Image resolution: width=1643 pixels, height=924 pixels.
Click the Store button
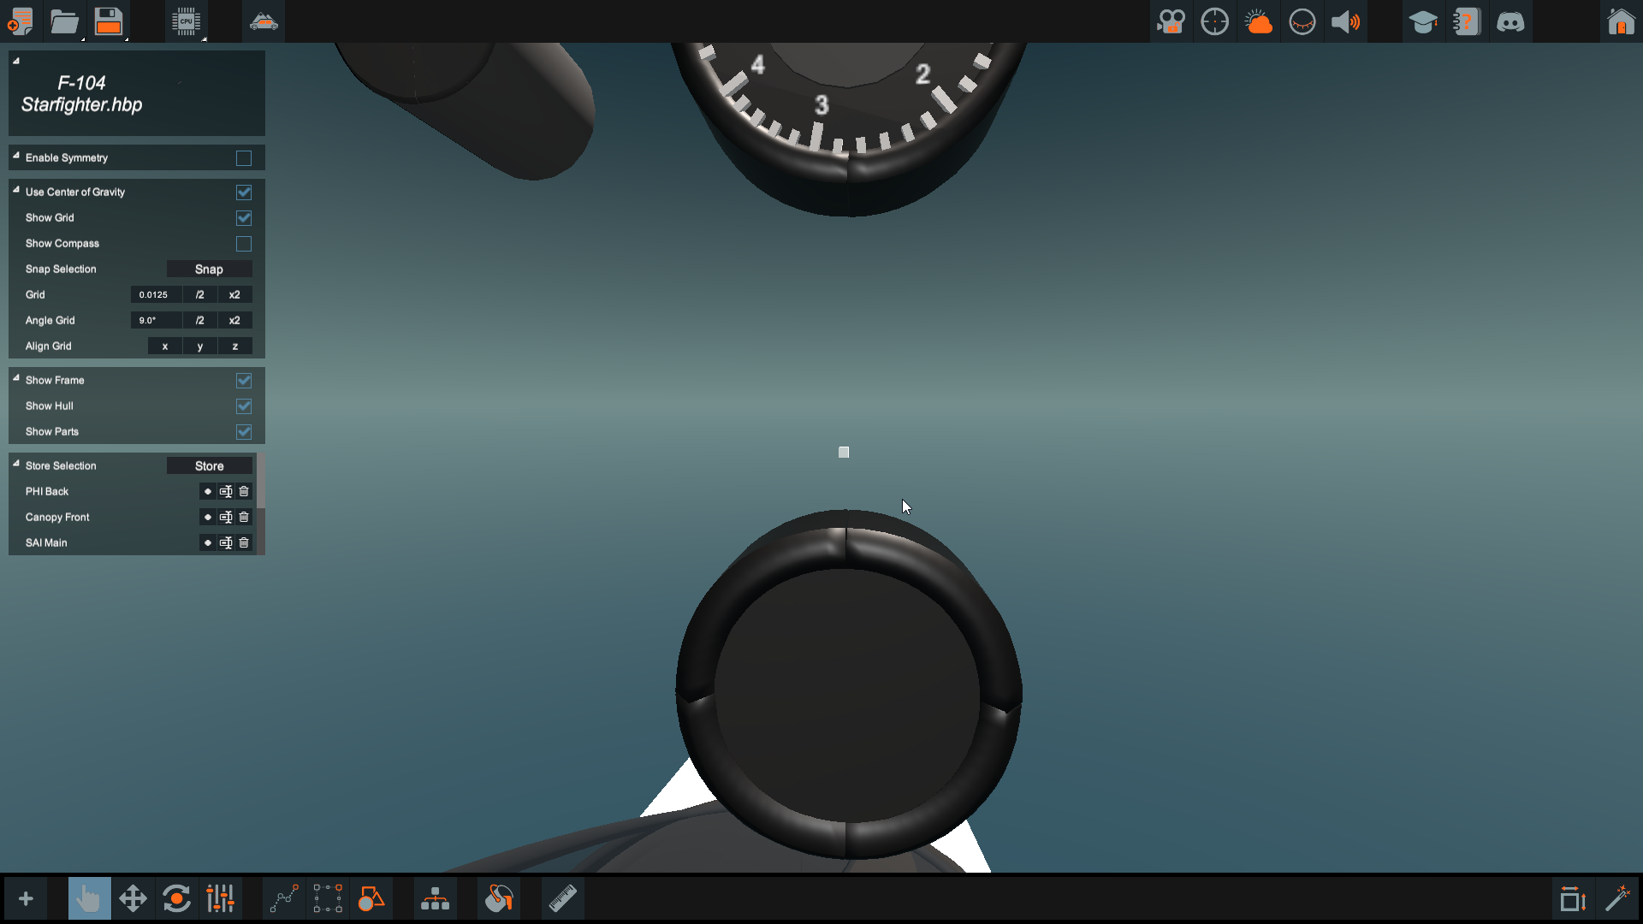209,466
